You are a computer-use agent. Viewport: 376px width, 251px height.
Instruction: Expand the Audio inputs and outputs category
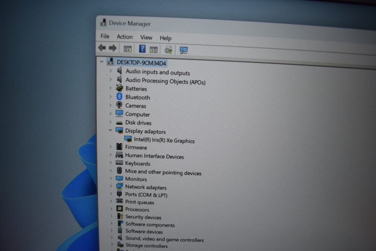[x=110, y=71]
